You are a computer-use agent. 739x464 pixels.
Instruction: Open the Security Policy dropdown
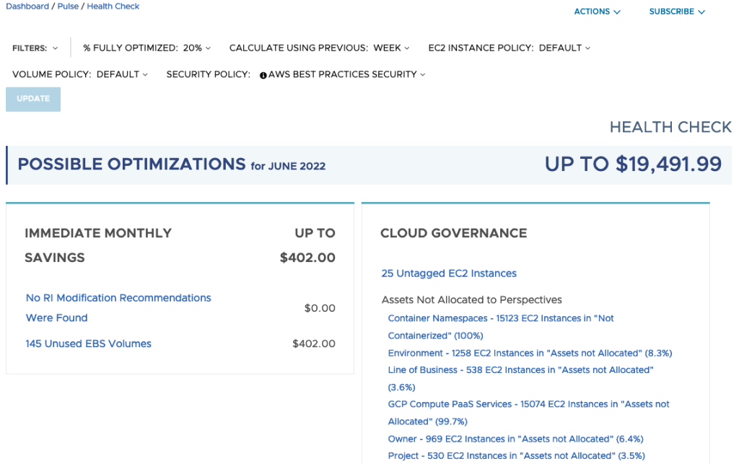[343, 74]
